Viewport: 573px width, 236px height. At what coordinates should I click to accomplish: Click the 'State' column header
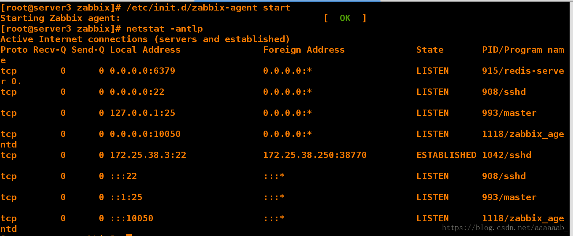430,50
